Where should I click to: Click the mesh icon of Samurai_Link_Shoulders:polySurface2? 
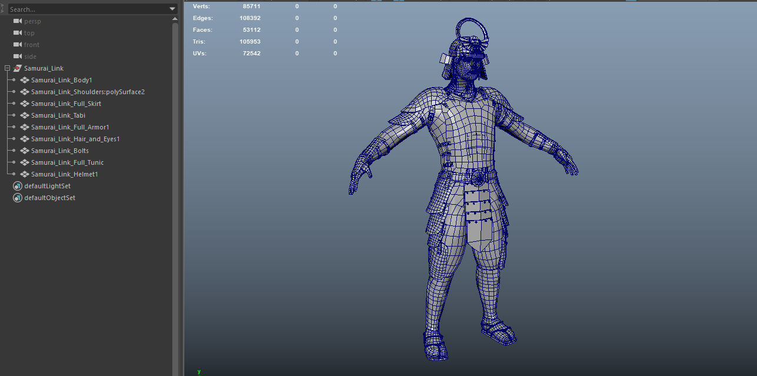25,92
